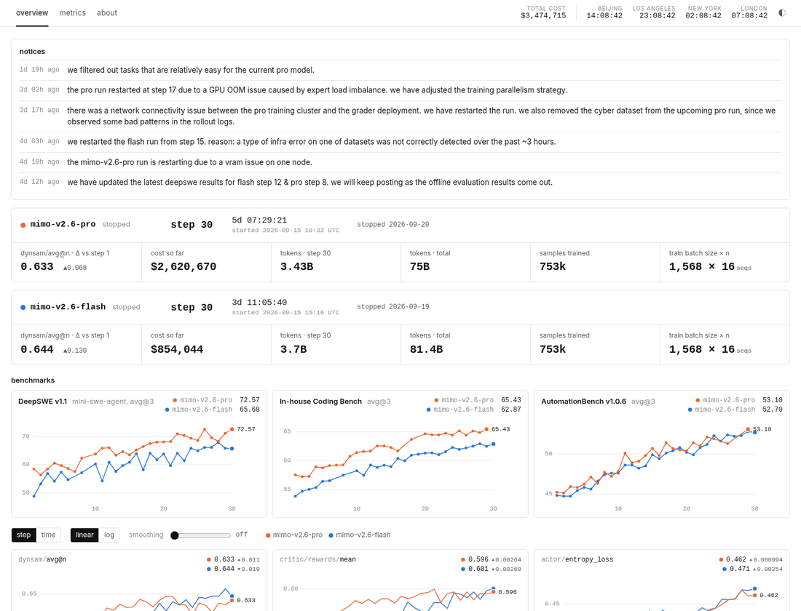
Task: Click the critic/rewards/mean chart title
Action: (317, 559)
